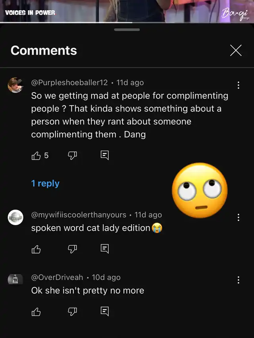Open options menu for @Purpleshoeballer12 comment

pos(238,85)
